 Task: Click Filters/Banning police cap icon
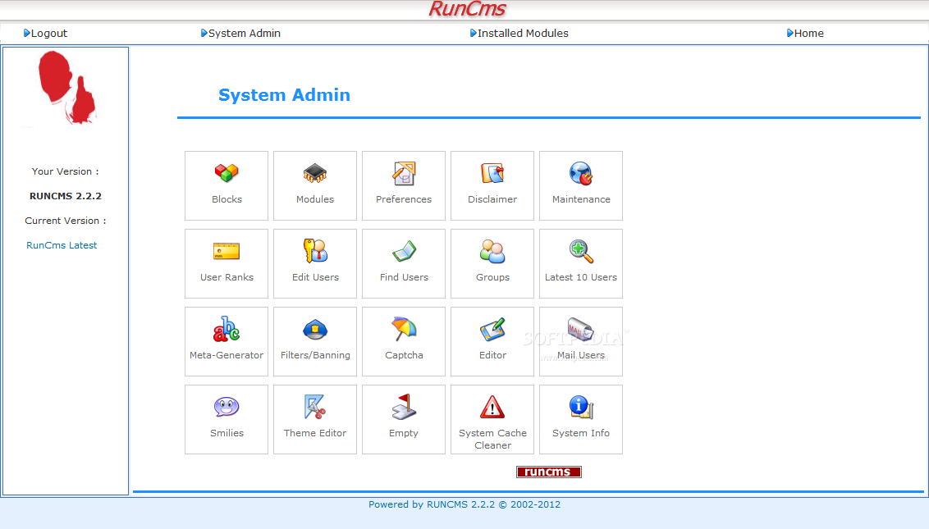pos(315,330)
